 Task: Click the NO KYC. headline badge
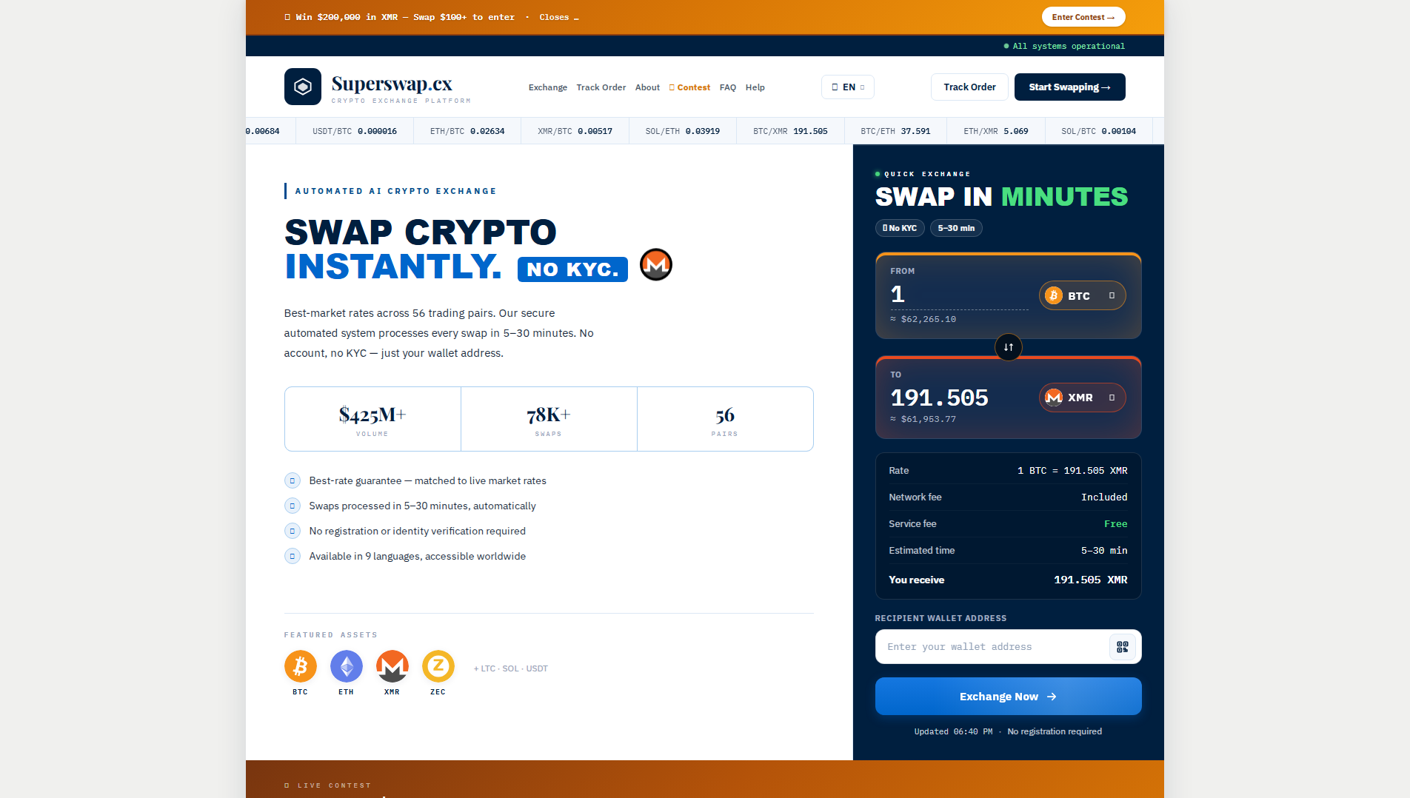point(572,269)
